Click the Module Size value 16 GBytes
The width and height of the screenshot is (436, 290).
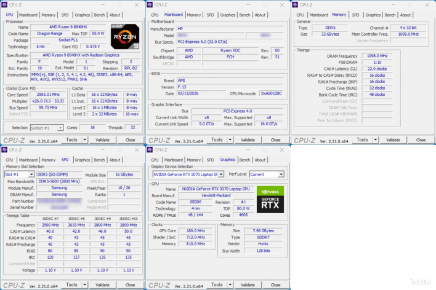point(124,174)
